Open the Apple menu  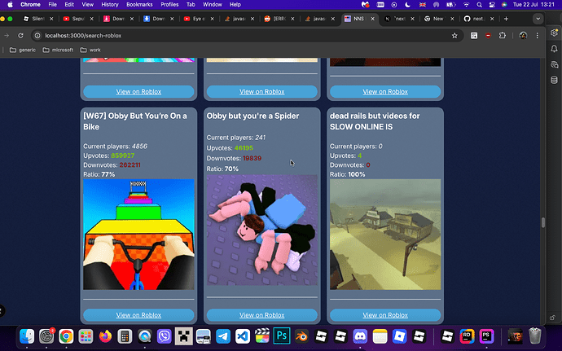(10, 5)
